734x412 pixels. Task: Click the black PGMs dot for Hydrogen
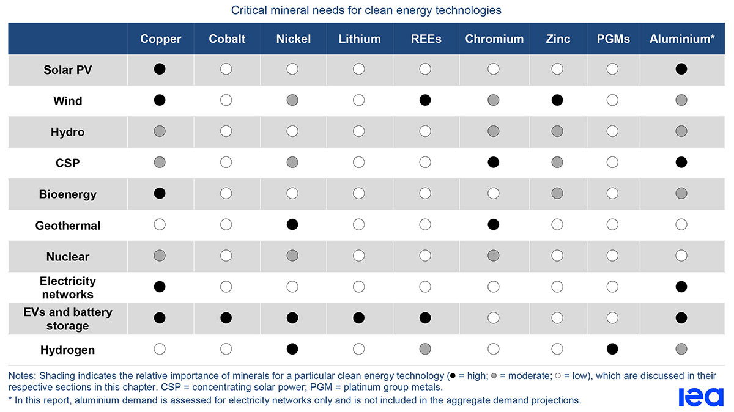point(612,349)
